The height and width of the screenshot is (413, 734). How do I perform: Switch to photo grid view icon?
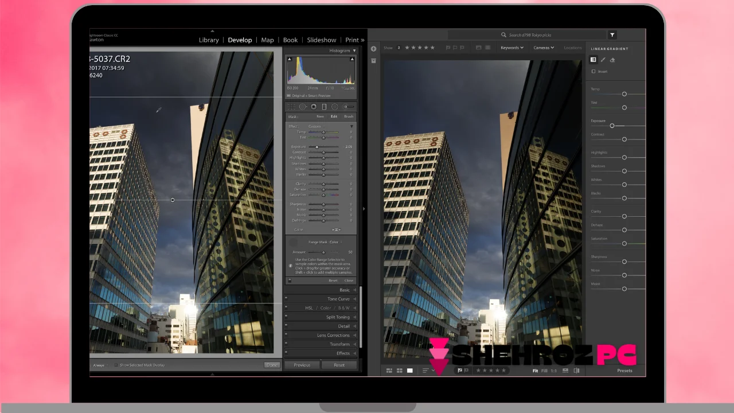pyautogui.click(x=389, y=371)
